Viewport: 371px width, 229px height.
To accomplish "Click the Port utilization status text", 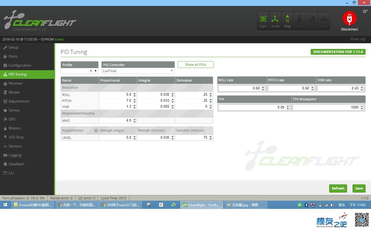I will (23, 198).
